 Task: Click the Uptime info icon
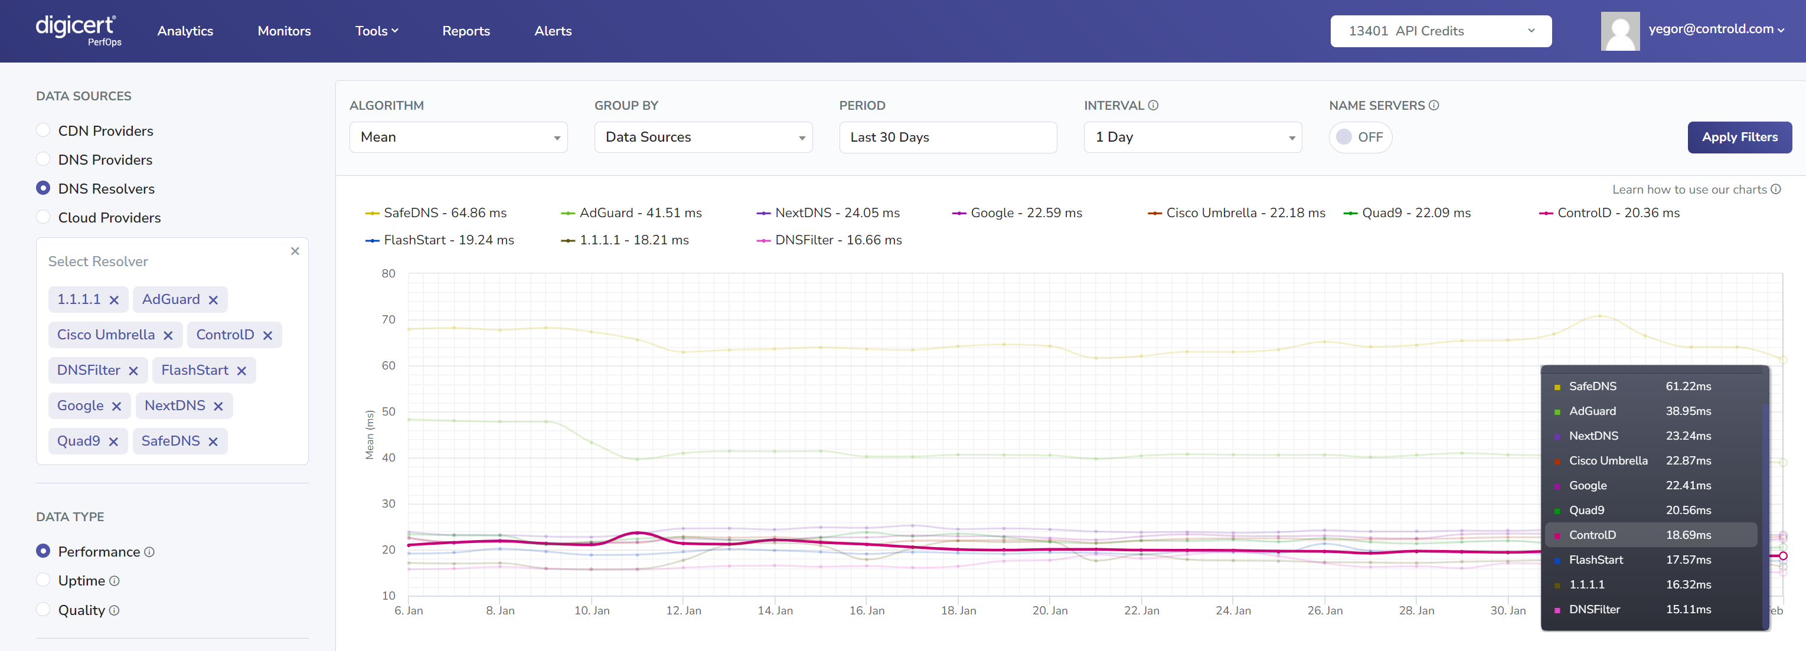(115, 581)
